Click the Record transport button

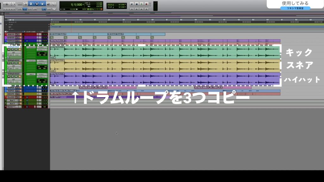(x=146, y=4)
